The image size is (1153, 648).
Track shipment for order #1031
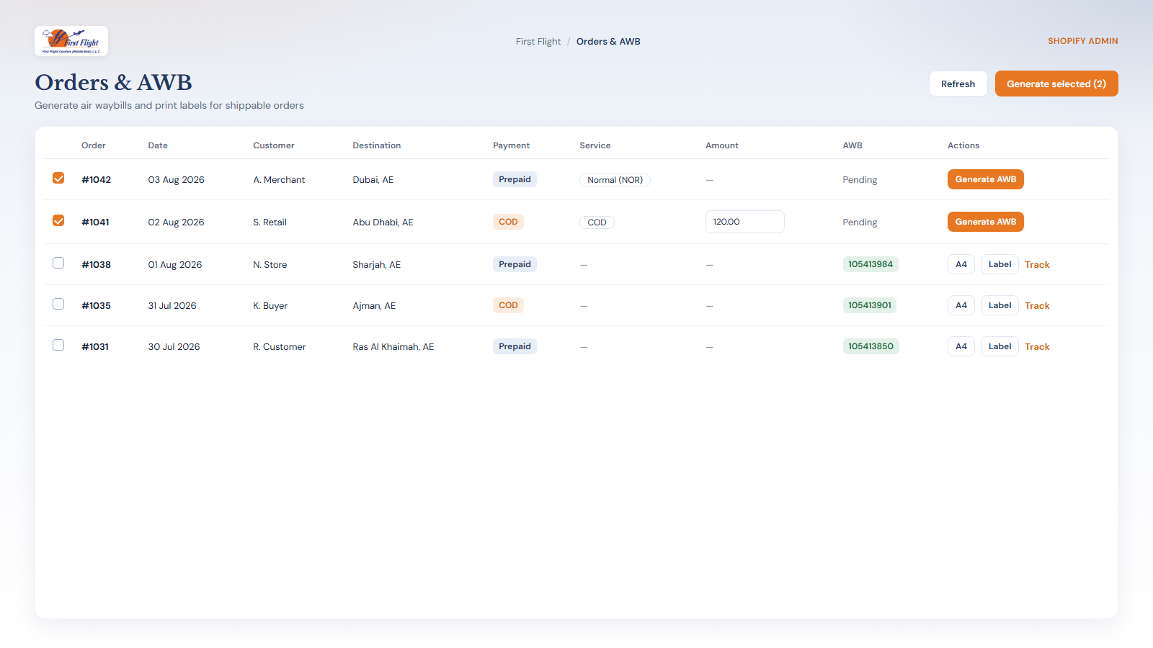pyautogui.click(x=1037, y=347)
